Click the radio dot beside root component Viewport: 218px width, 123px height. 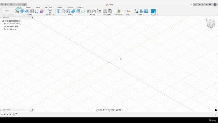(x=20, y=21)
